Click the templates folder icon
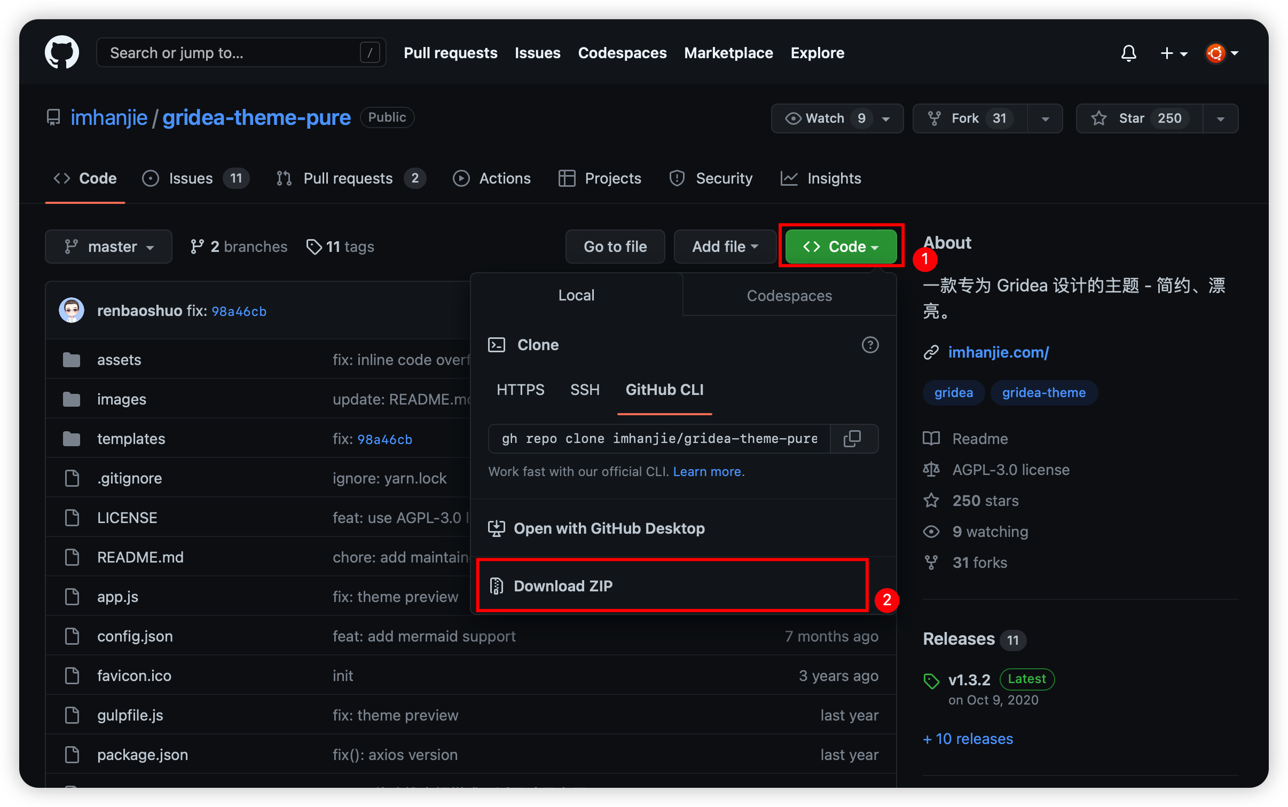The width and height of the screenshot is (1288, 807). (x=71, y=439)
